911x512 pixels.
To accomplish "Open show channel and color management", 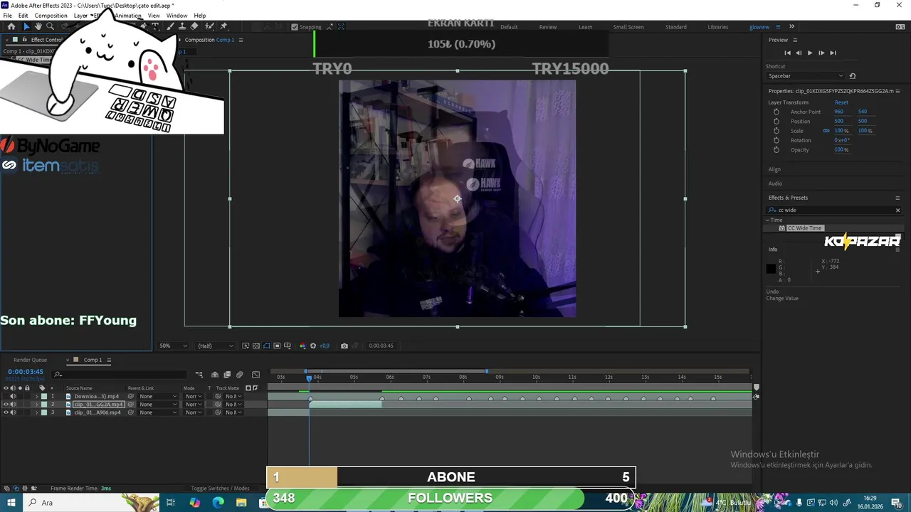I will (x=302, y=346).
